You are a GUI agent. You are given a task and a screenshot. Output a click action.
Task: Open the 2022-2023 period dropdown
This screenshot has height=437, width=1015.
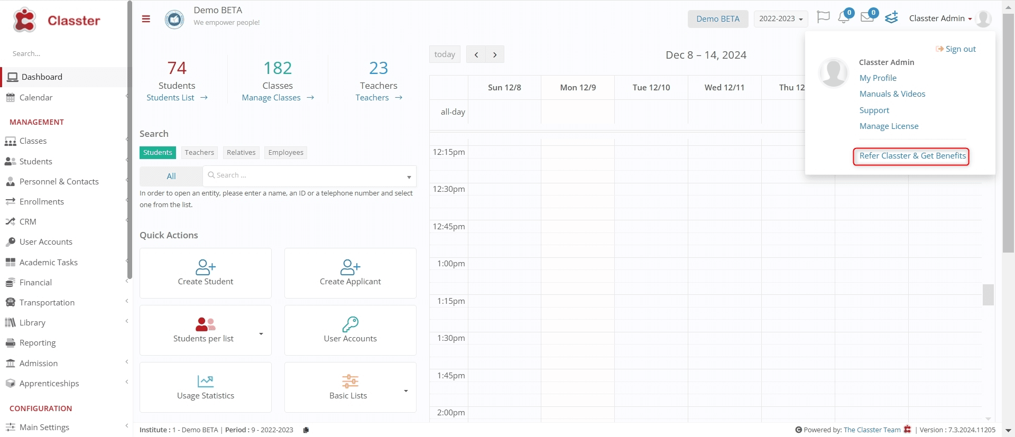pos(781,19)
